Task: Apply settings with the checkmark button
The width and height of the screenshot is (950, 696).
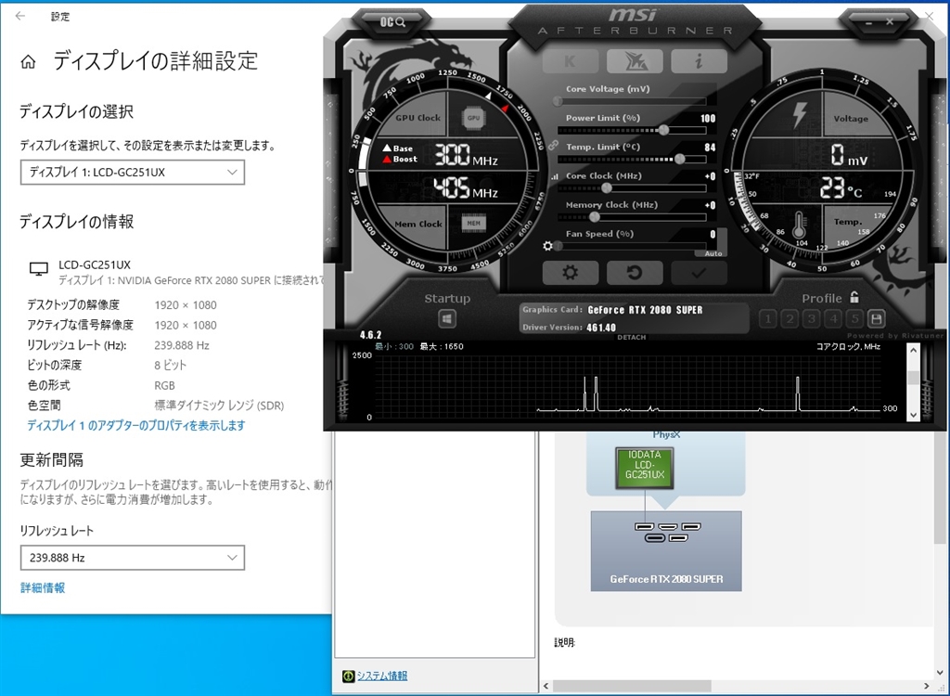Action: tap(699, 273)
